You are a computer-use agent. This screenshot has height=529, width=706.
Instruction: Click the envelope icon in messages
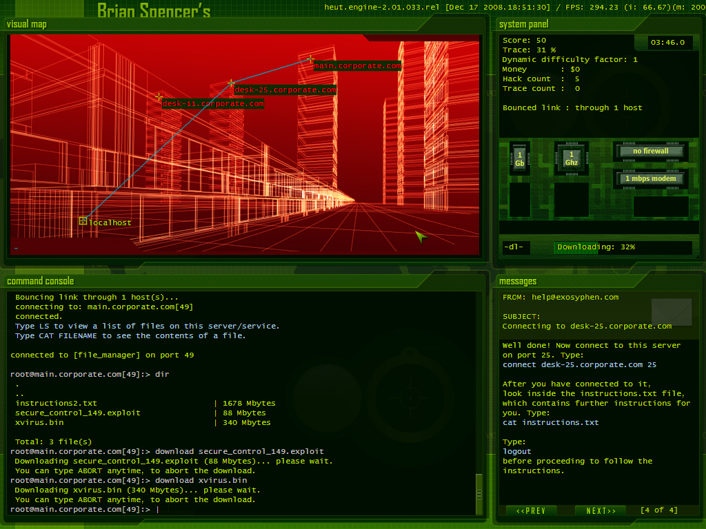click(x=671, y=312)
